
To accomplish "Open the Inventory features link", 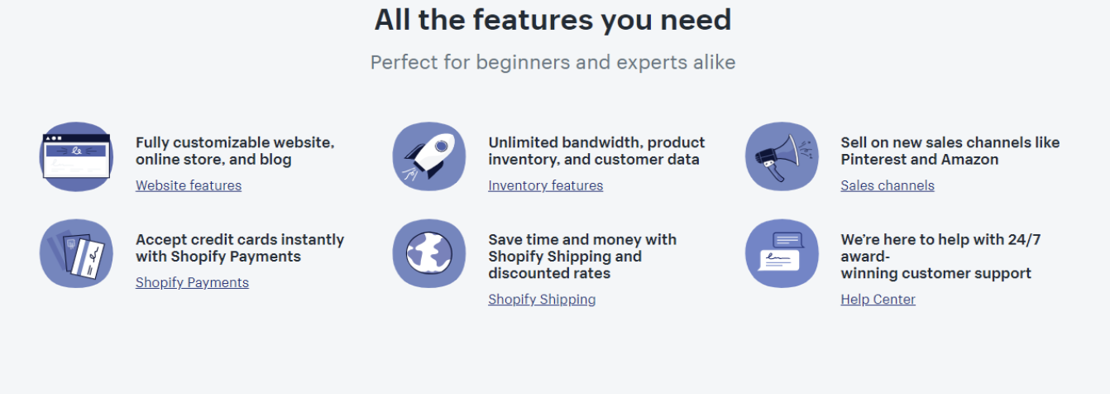I will pyautogui.click(x=546, y=185).
